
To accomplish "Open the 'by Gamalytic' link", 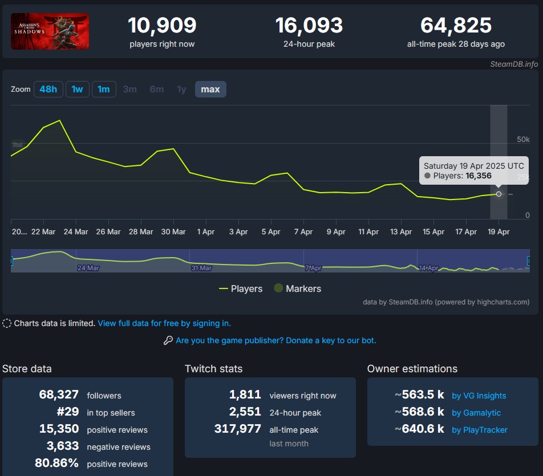I will point(476,413).
